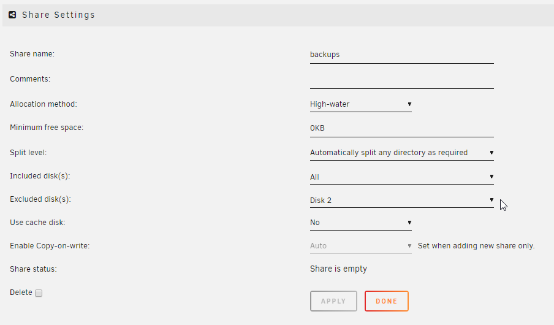Click the empty Comments input field
Image resolution: width=554 pixels, height=325 pixels.
402,80
